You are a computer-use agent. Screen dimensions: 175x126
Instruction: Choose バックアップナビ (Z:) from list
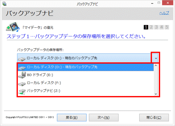86,91
